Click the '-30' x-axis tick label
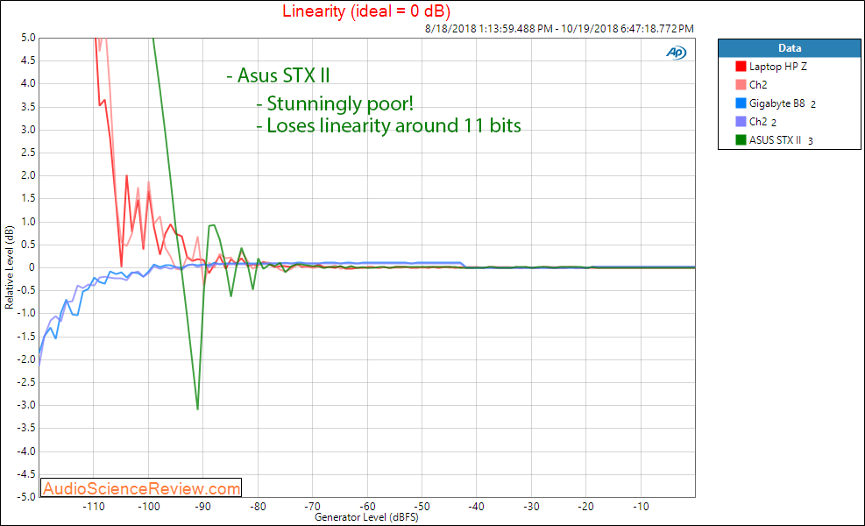This screenshot has width=865, height=526. tap(531, 506)
